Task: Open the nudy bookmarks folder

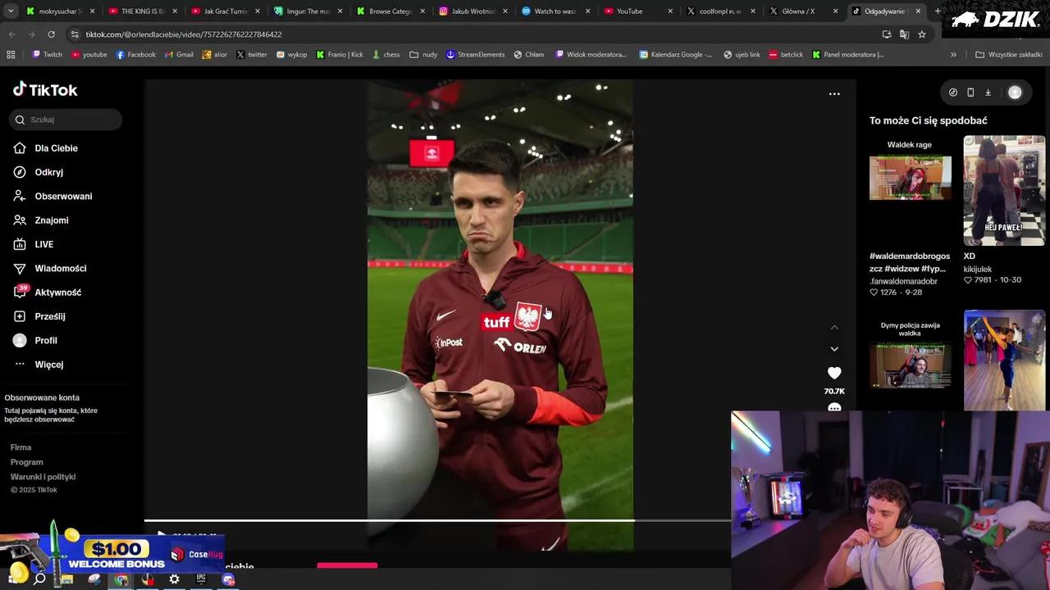Action: coord(424,55)
